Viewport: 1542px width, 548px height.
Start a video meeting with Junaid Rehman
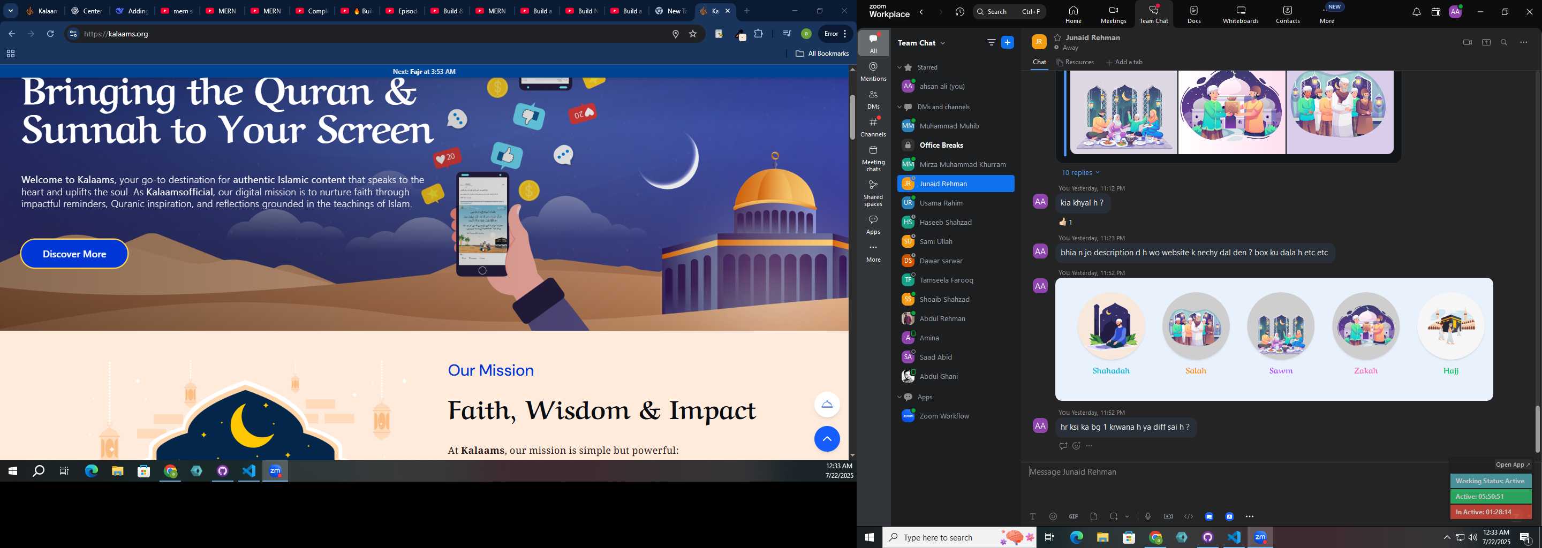pyautogui.click(x=1467, y=42)
